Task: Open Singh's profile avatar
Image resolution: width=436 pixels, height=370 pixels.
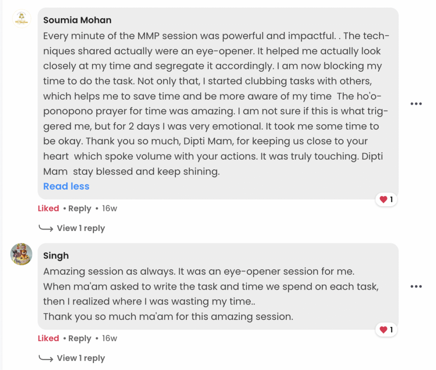Action: pyautogui.click(x=22, y=254)
